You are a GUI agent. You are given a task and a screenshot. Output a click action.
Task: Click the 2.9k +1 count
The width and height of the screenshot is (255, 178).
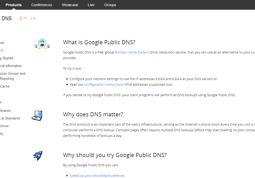[33, 18]
